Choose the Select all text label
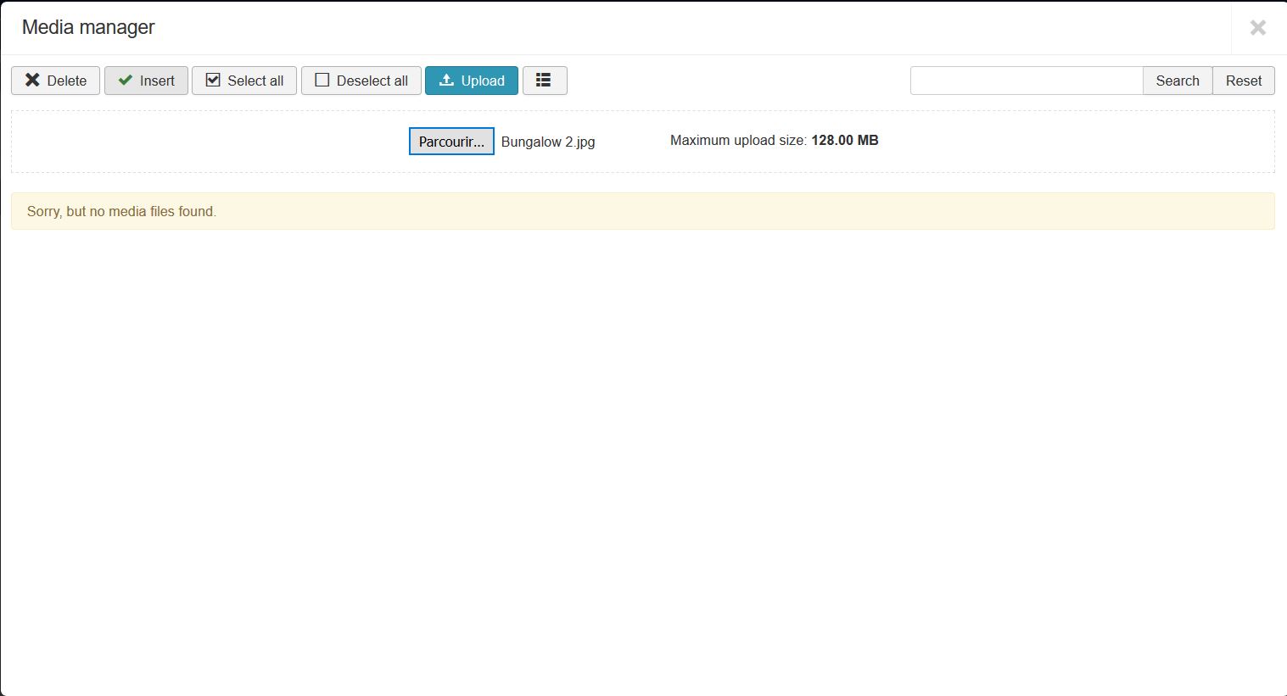The height and width of the screenshot is (696, 1287). coord(255,81)
